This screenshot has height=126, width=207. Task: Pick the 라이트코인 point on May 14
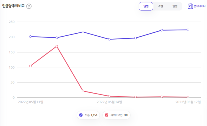[x=109, y=96]
